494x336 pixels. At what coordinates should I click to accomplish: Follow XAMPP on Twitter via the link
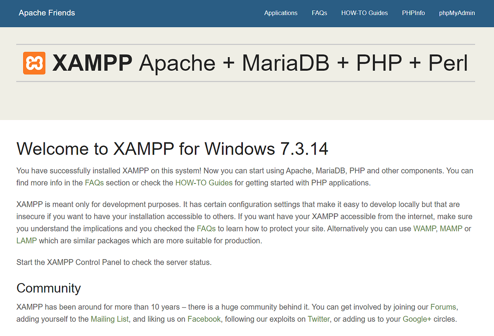click(318, 319)
